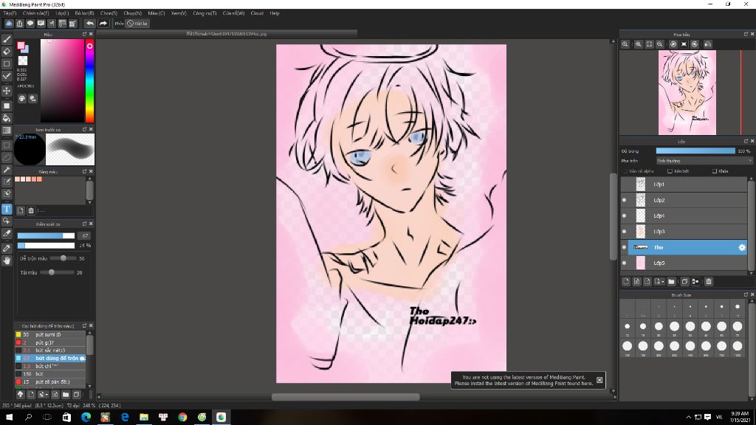The image size is (756, 425).
Task: Click the Undo arrow in toolbar
Action: tap(89, 23)
